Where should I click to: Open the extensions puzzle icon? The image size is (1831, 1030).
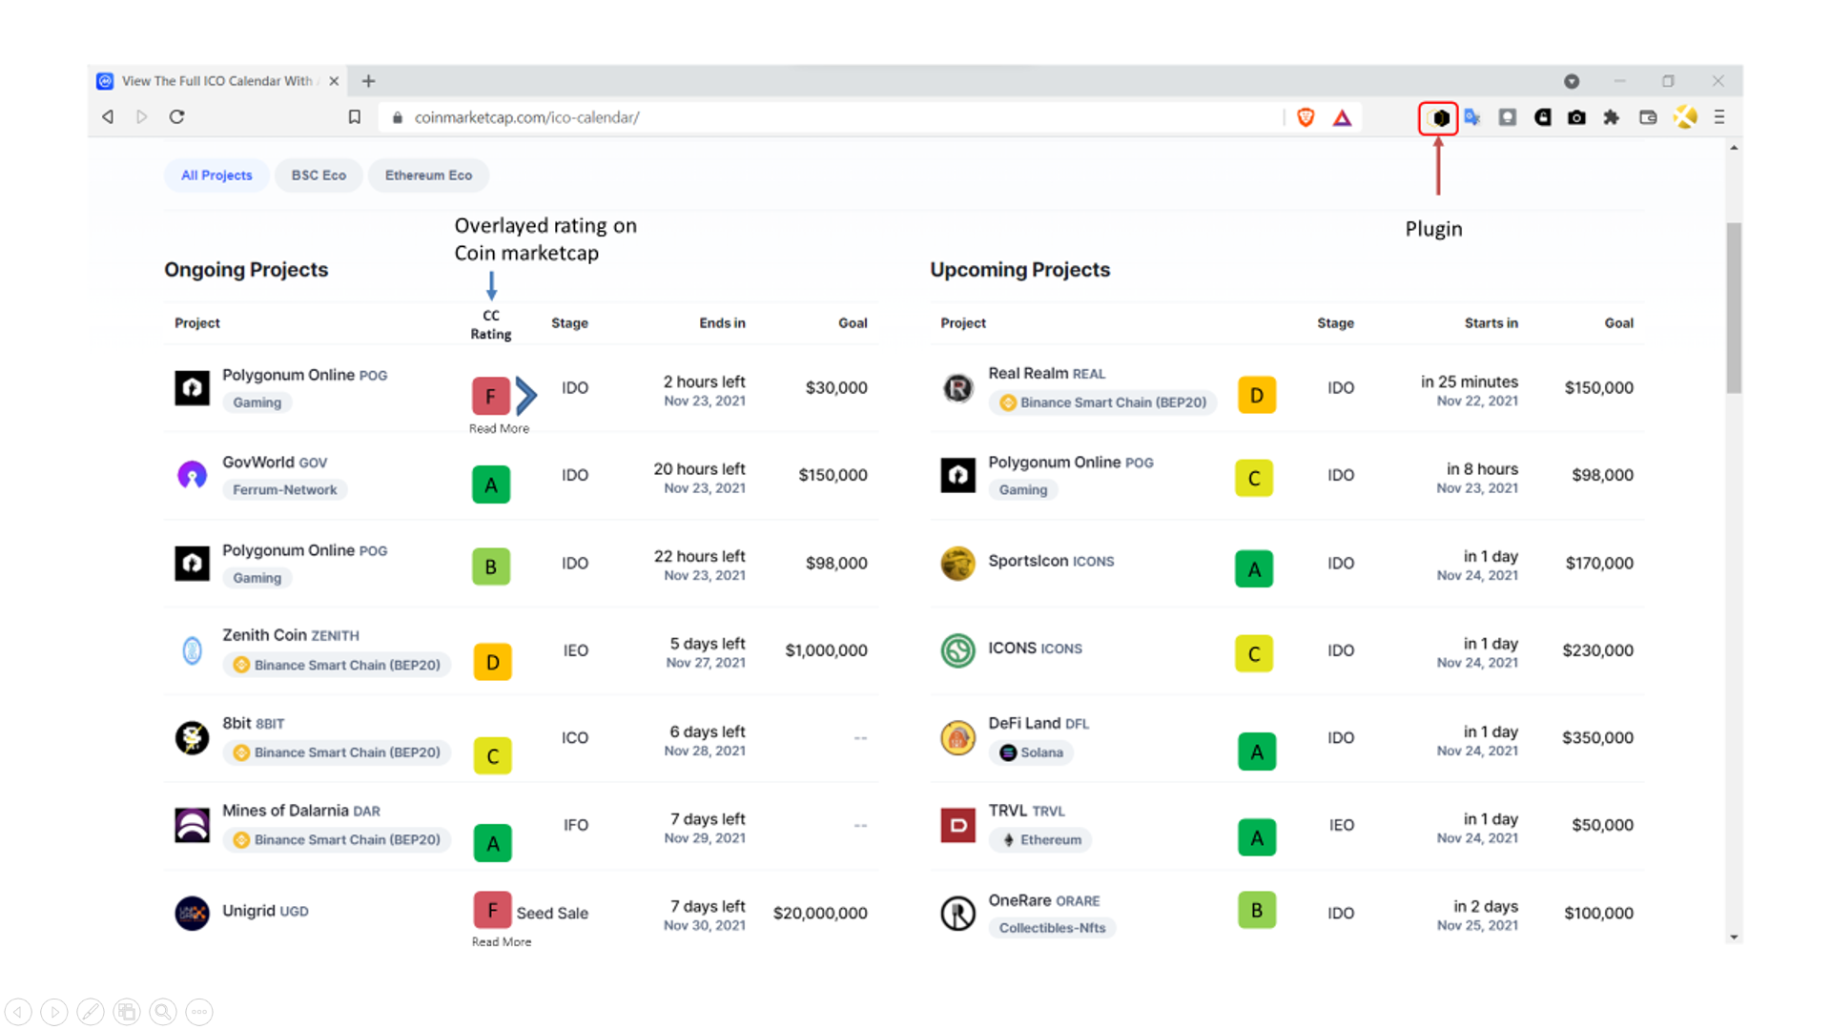pyautogui.click(x=1612, y=117)
